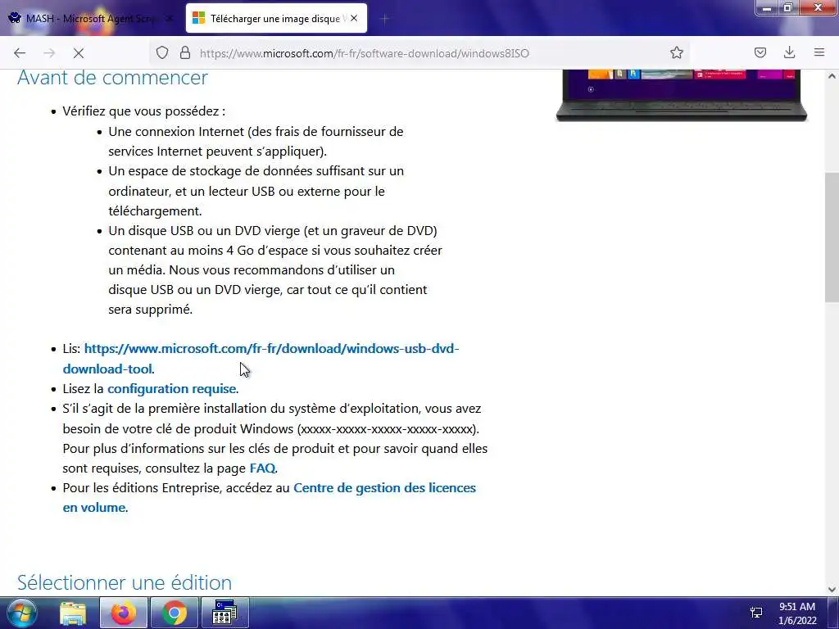The height and width of the screenshot is (629, 839).
Task: Open the Save to Pocket icon
Action: 760,53
